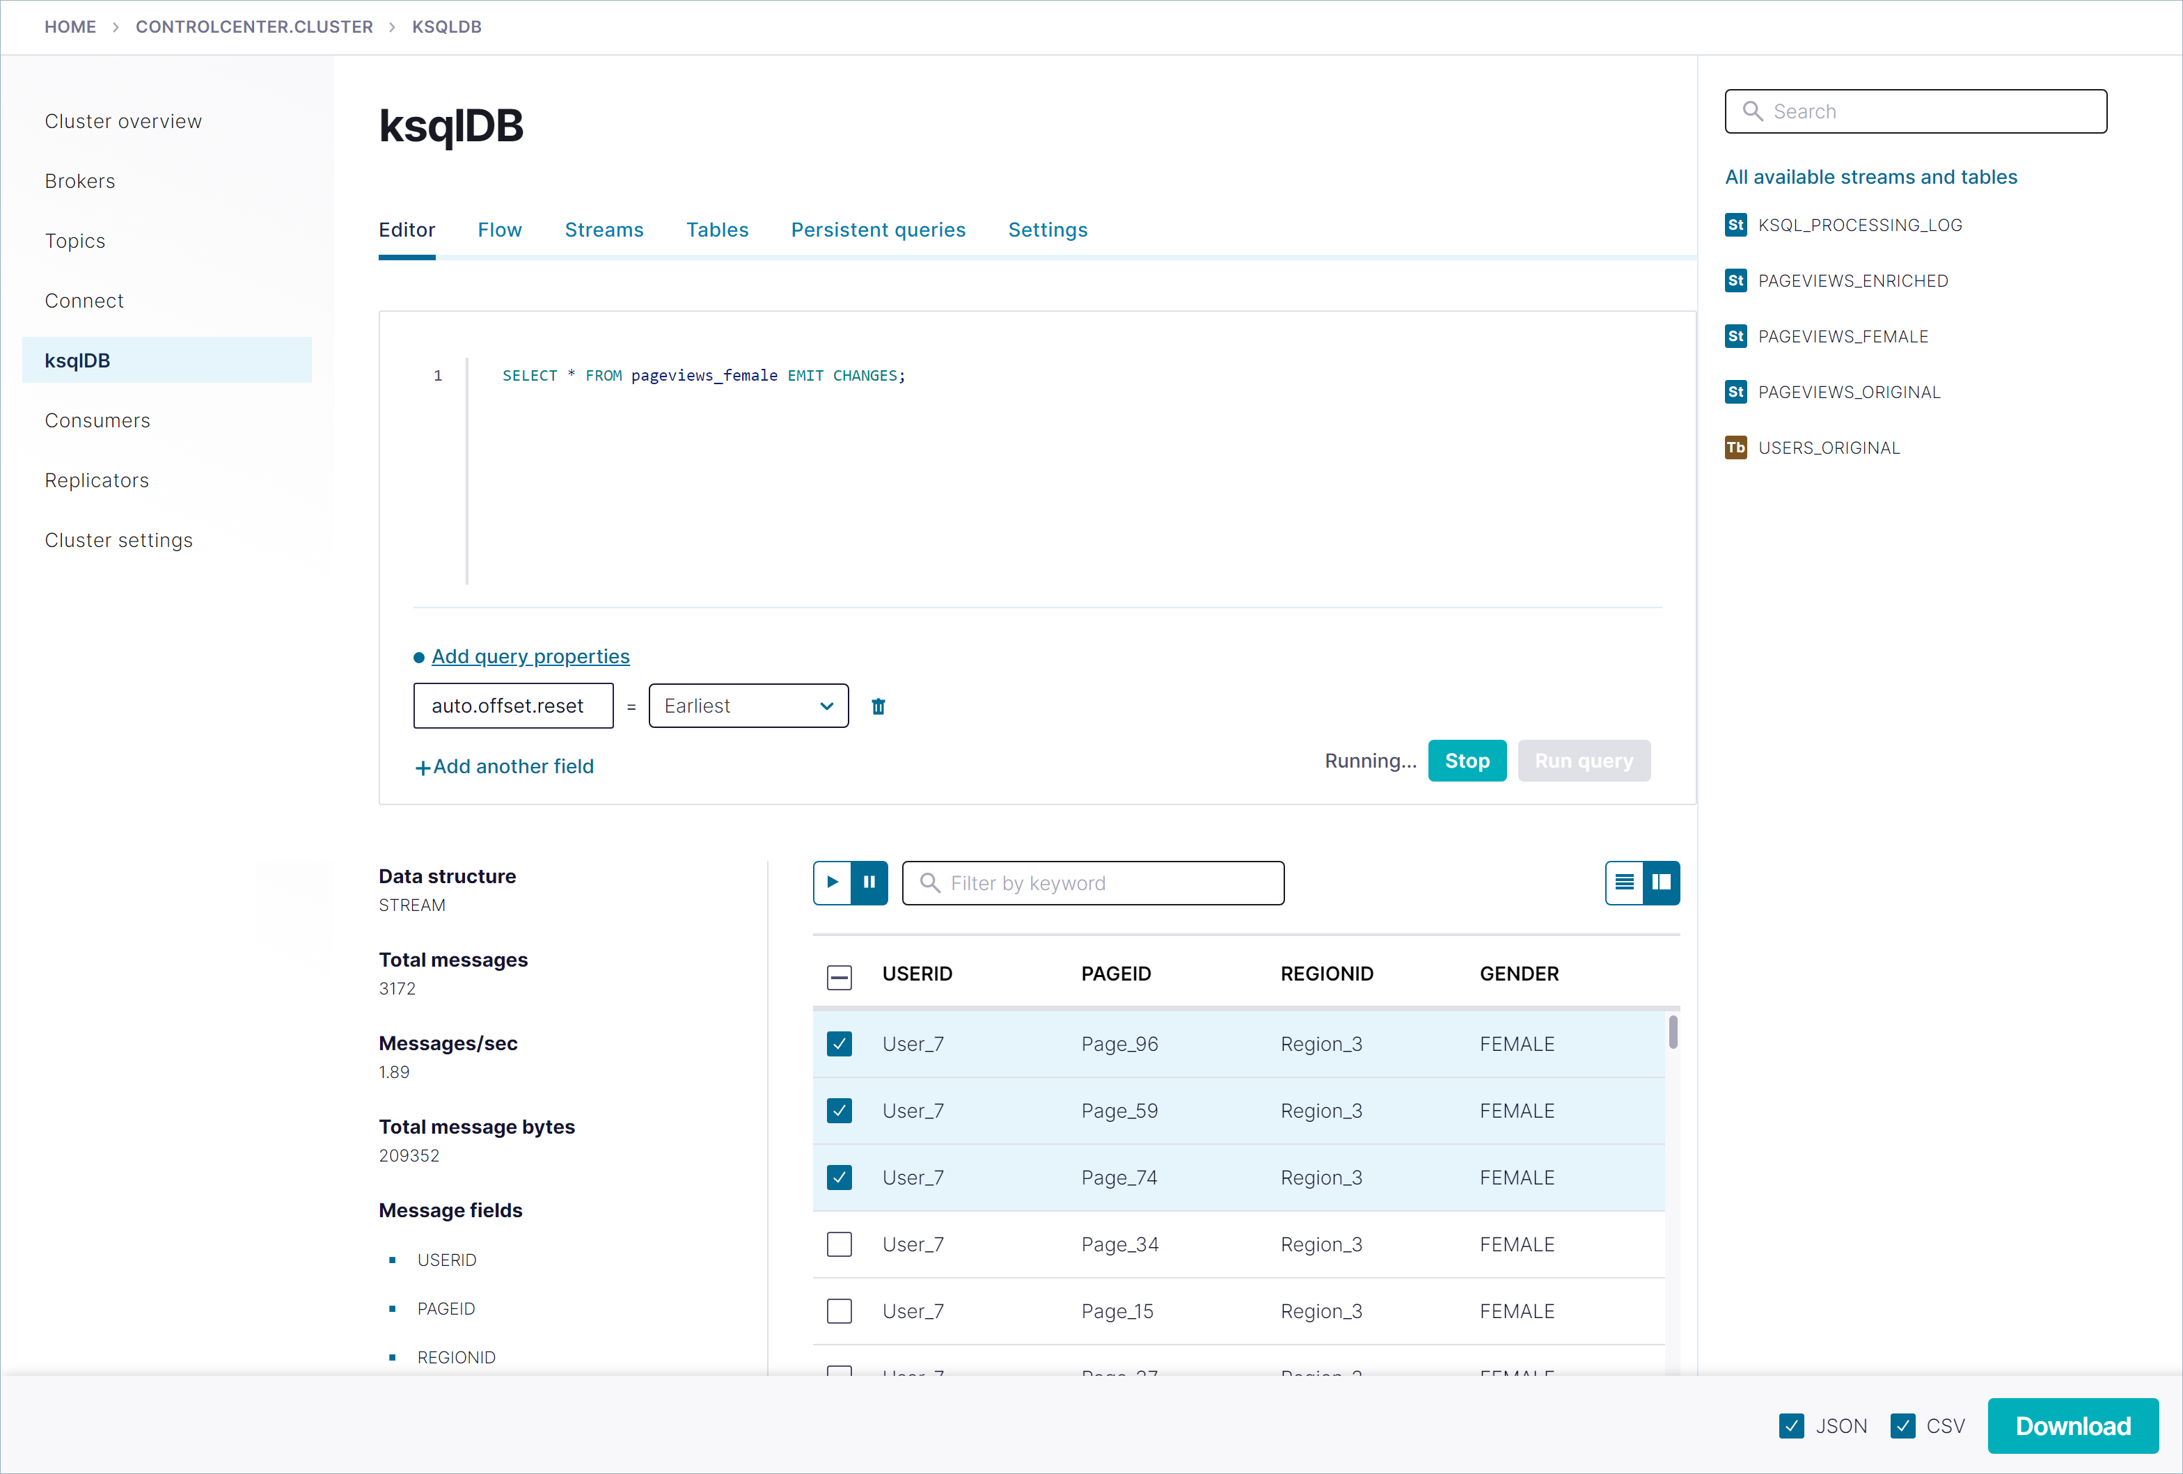Stop the running query
This screenshot has width=2183, height=1474.
pyautogui.click(x=1466, y=761)
